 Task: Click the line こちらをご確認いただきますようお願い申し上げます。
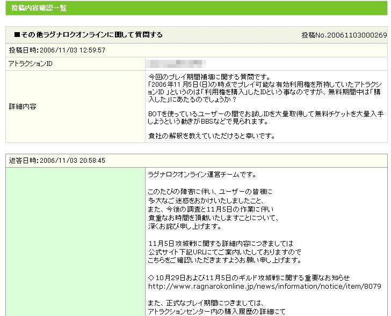point(225,260)
